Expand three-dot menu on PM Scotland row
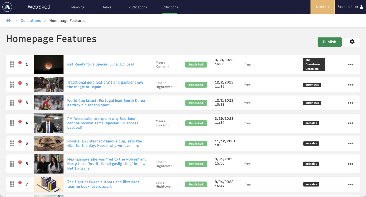Image resolution: width=366 pixels, height=197 pixels. pos(350,123)
